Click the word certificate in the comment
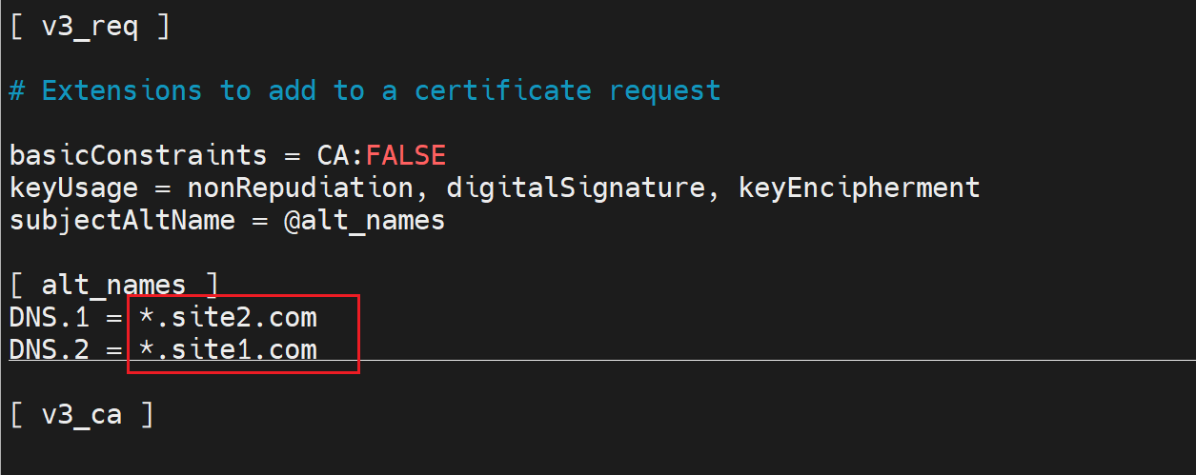This screenshot has height=475, width=1196. click(502, 90)
